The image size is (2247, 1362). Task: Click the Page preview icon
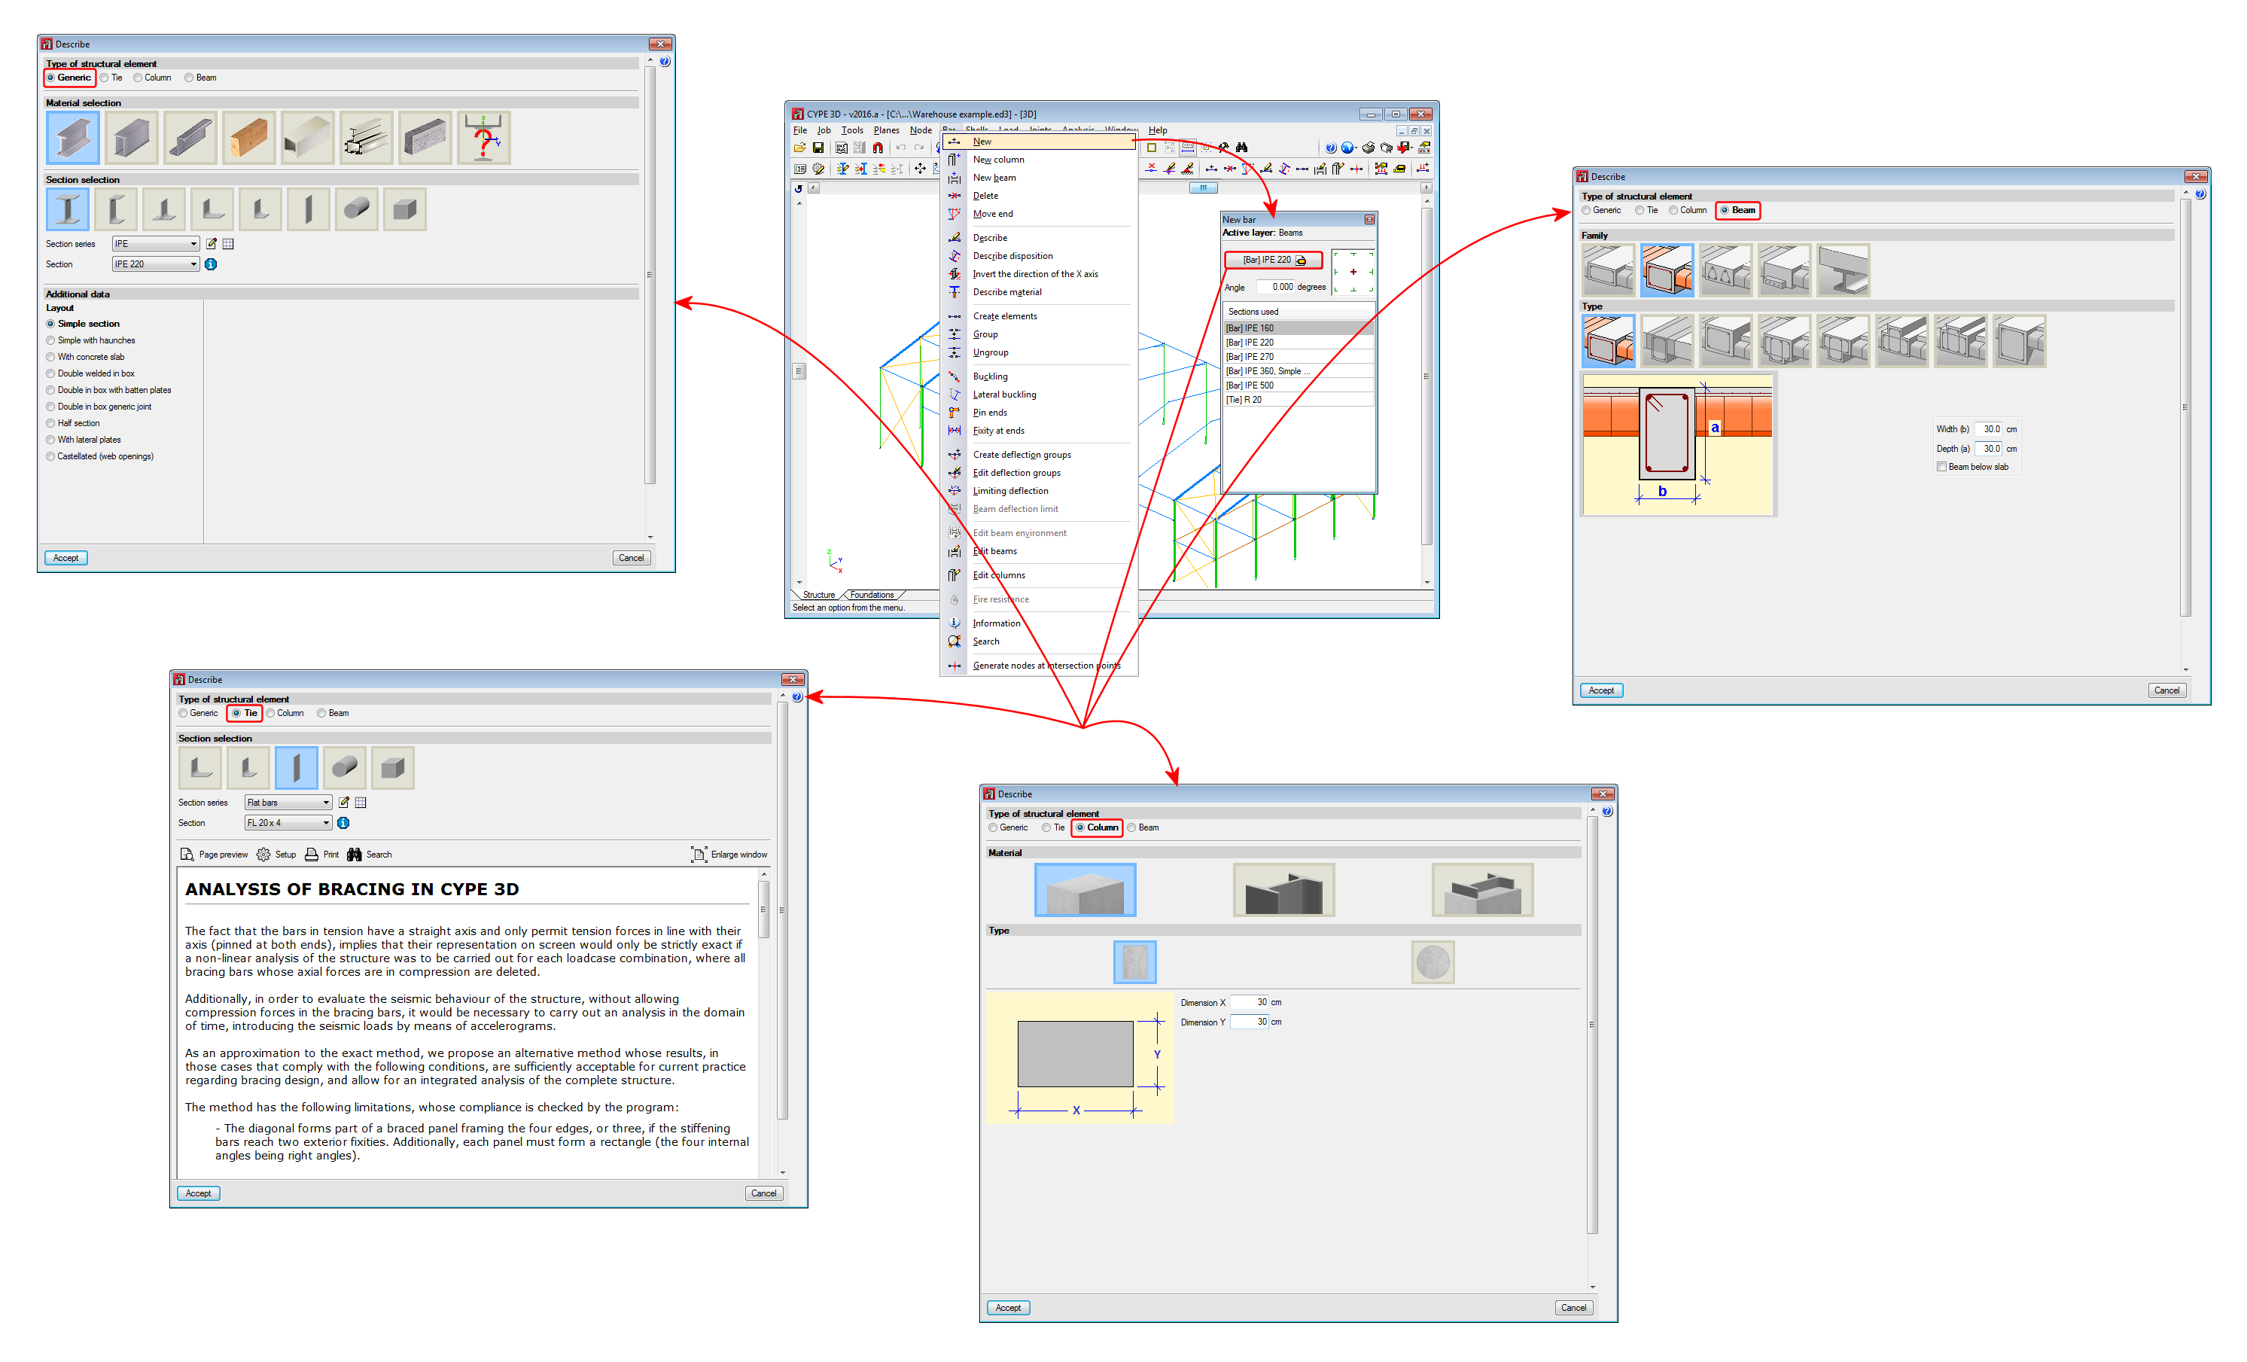click(187, 855)
